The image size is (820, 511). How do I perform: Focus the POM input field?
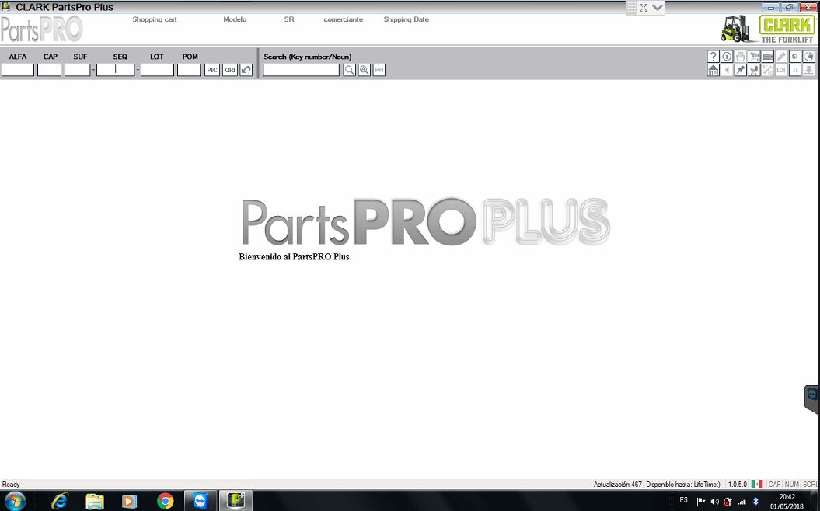click(x=189, y=70)
